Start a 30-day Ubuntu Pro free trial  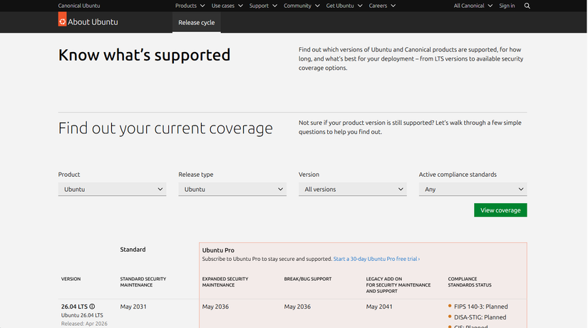click(x=376, y=259)
